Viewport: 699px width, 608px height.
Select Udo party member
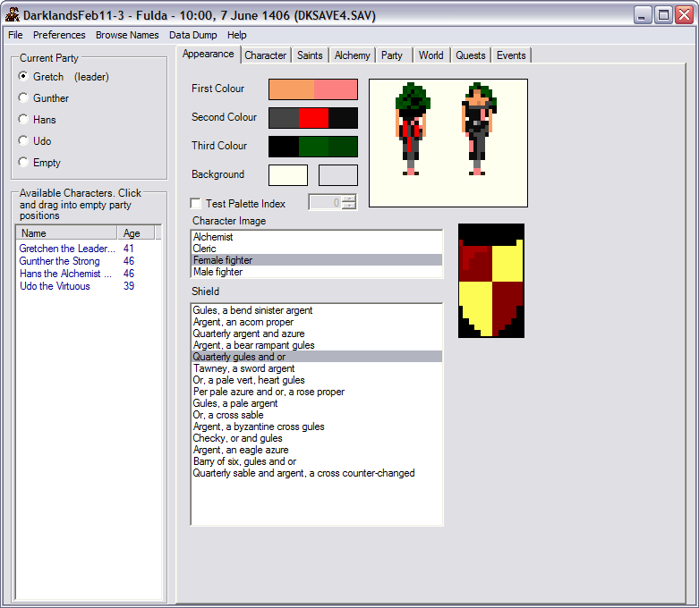point(23,140)
